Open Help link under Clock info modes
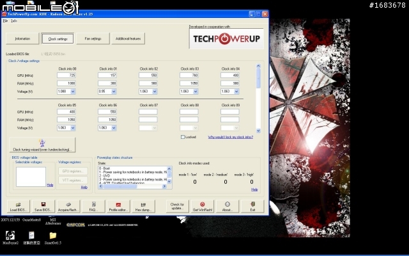Screen dimensions: 409x256 [x=254, y=189]
